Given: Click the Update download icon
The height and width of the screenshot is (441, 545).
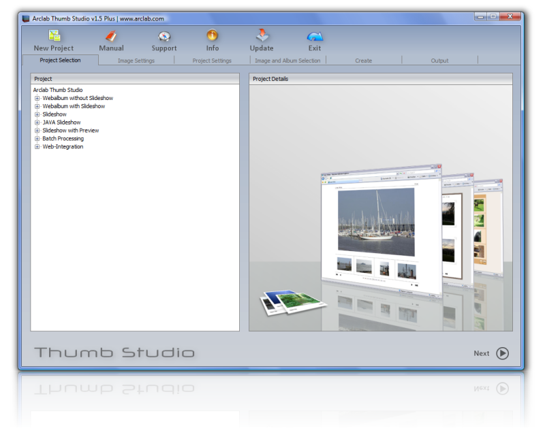Looking at the screenshot, I should (262, 35).
